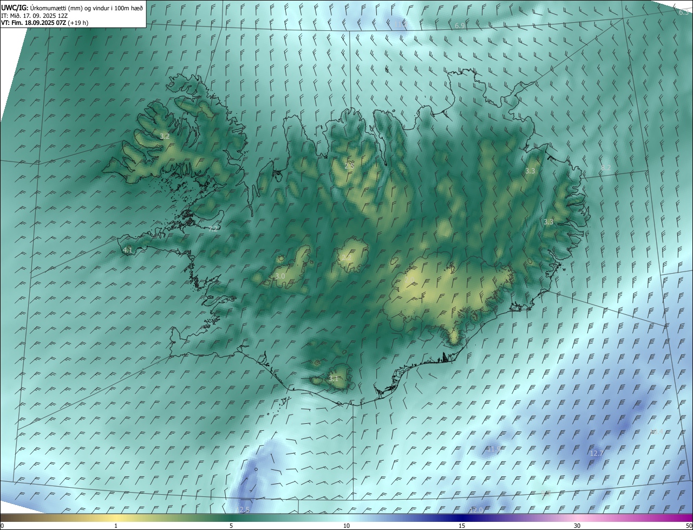Click the 3.1 value label near the south coast

click(333, 379)
